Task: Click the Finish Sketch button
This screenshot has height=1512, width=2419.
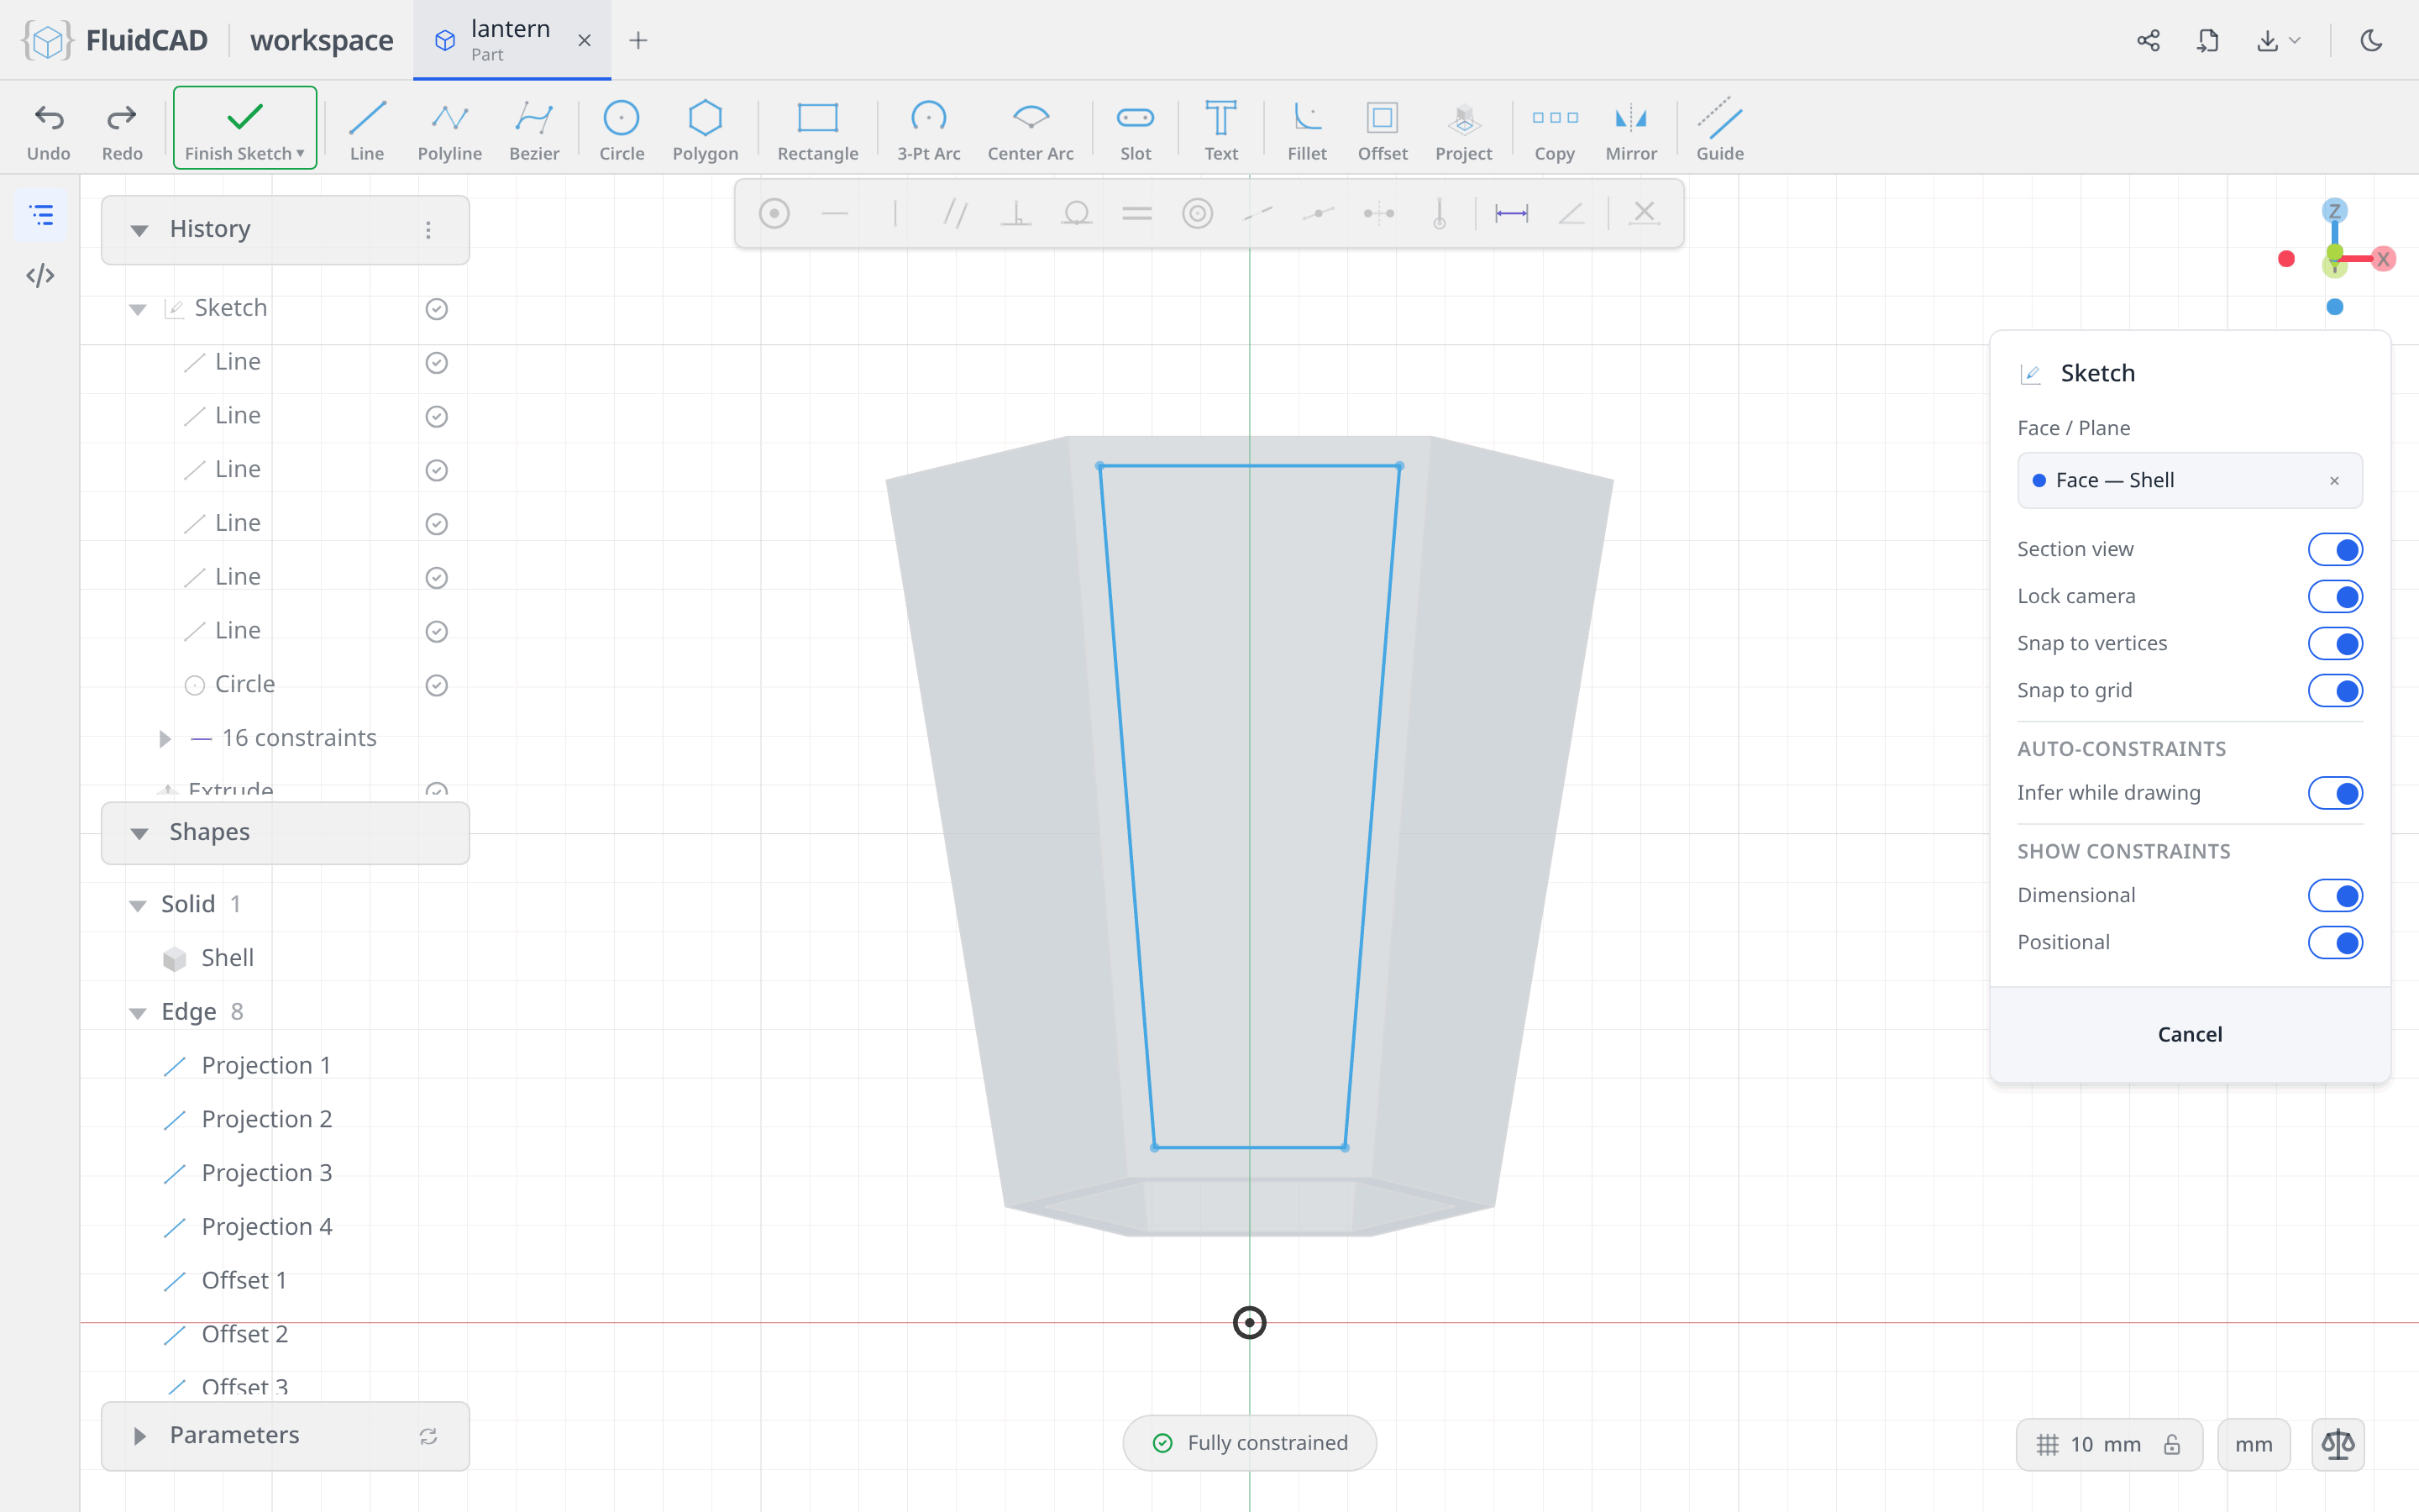Action: click(245, 128)
